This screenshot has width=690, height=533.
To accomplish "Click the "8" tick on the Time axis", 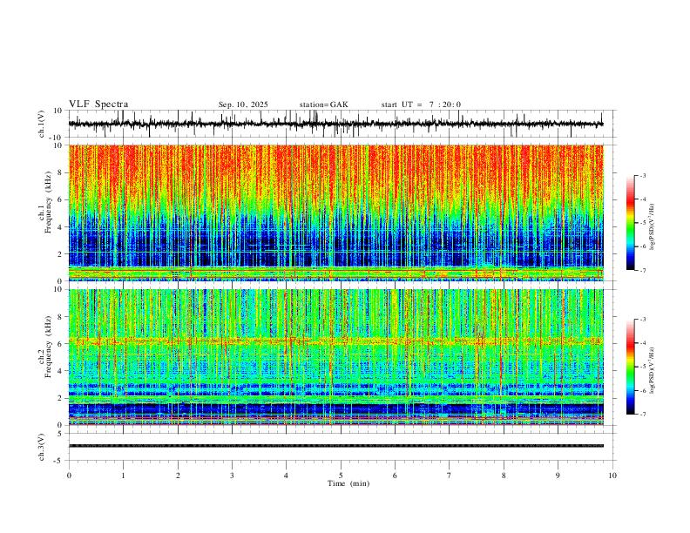I will point(504,476).
